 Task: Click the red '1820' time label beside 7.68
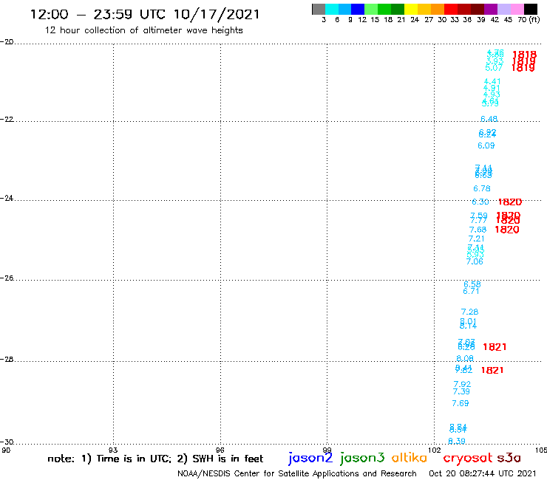507,230
